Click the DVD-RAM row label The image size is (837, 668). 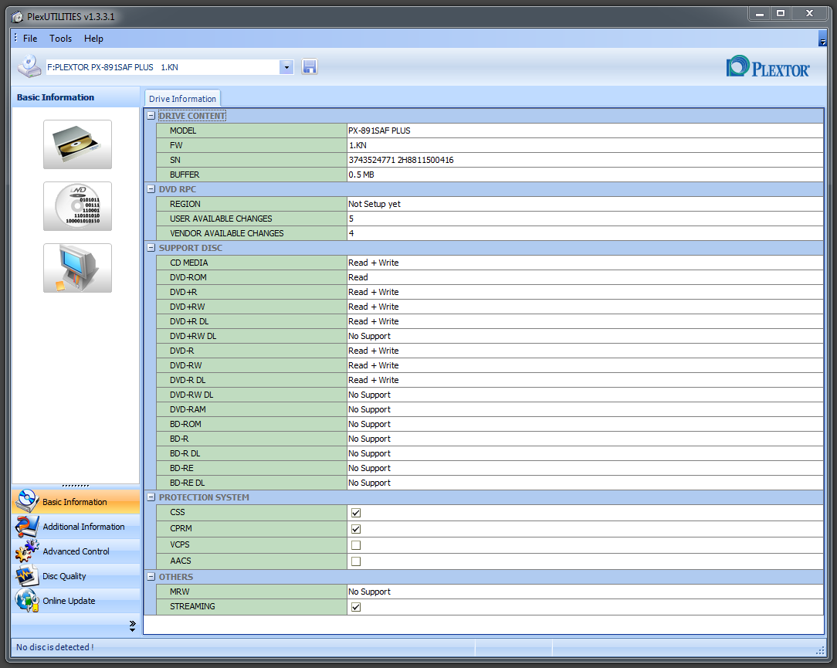(x=188, y=409)
